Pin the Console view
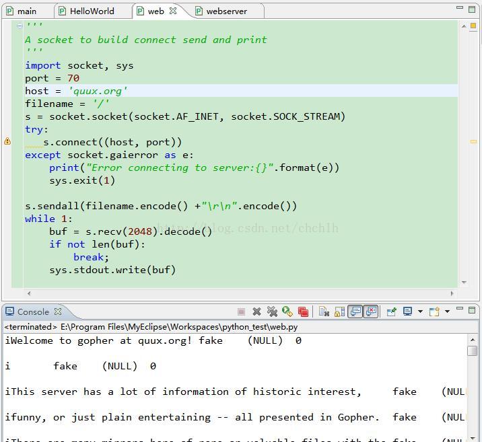The height and width of the screenshot is (442, 482). pos(391,311)
